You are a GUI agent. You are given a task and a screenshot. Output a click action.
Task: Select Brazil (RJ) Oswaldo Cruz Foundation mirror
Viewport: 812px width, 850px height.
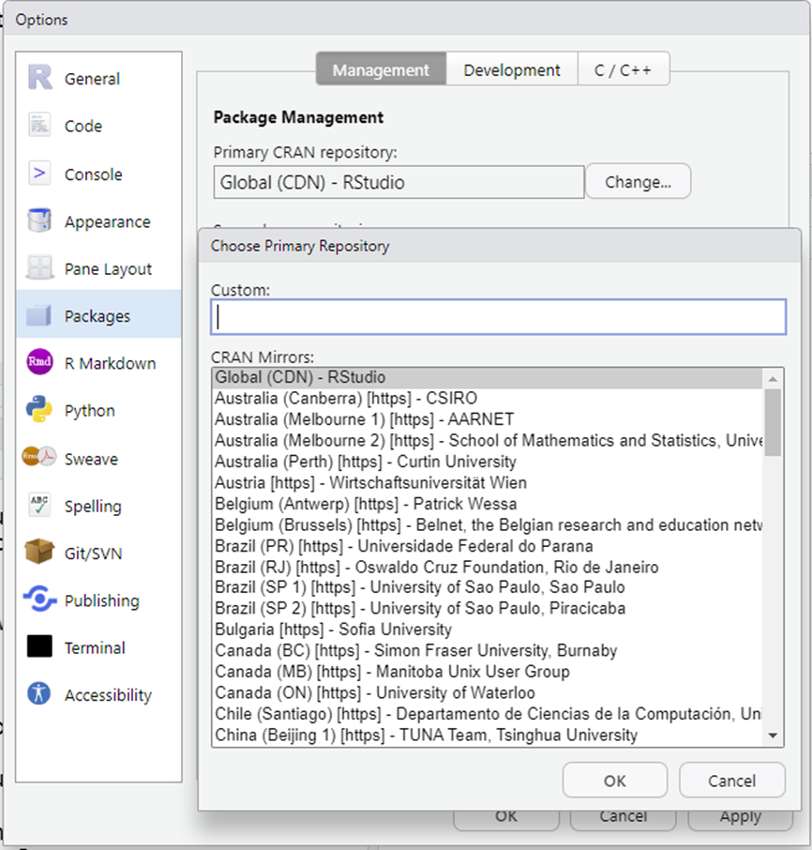487,567
